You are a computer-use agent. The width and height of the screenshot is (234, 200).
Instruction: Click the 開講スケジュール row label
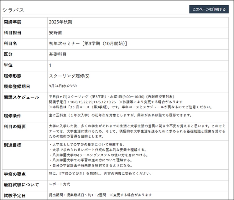pos(21,97)
